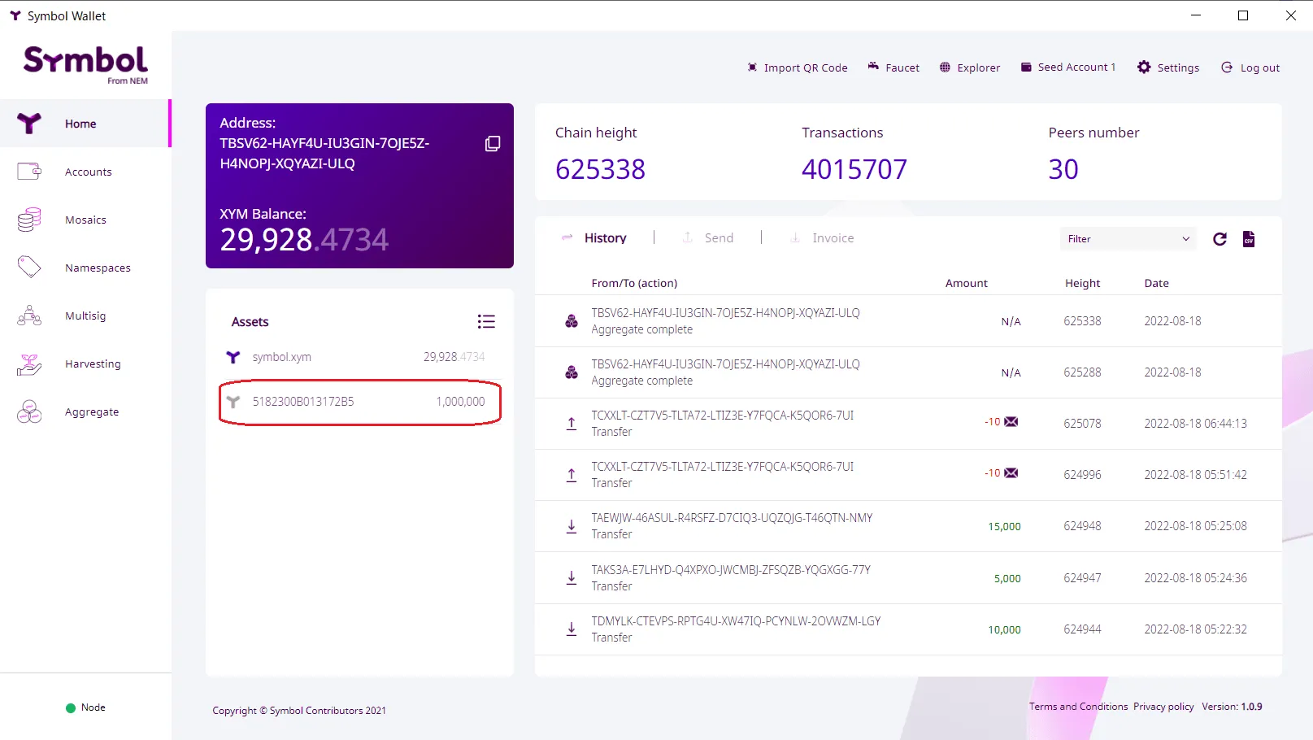Open the Seed Account 1 selector
The width and height of the screenshot is (1313, 740).
tap(1068, 67)
